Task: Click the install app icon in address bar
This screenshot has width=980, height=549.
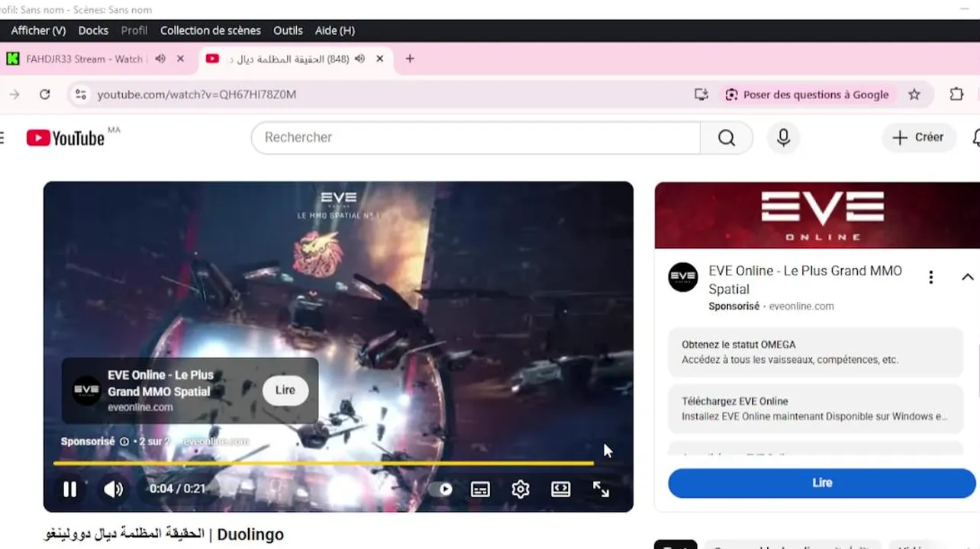Action: click(x=701, y=95)
